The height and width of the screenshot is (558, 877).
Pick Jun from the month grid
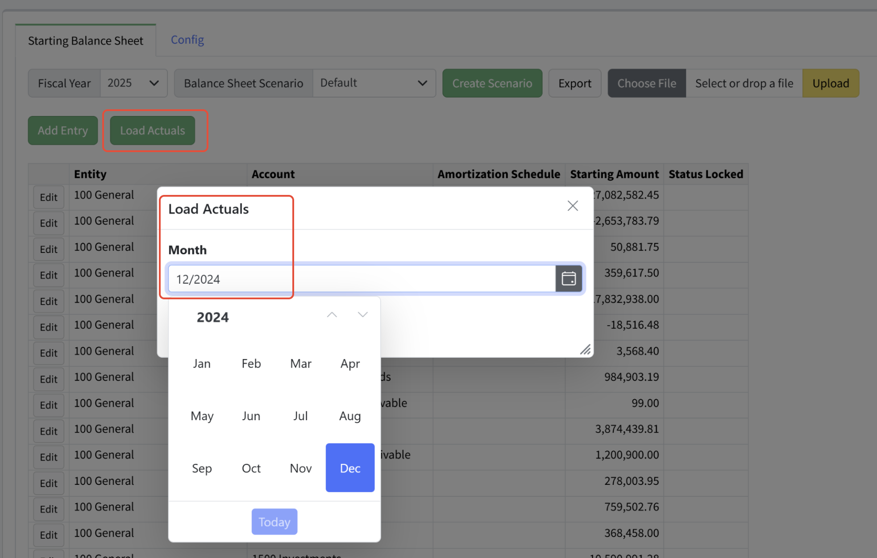[x=251, y=416]
